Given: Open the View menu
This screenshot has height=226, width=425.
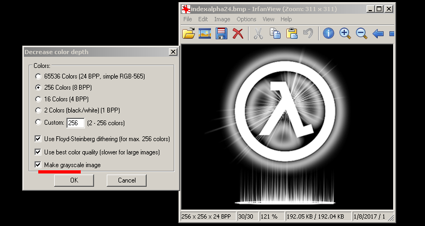Looking at the screenshot, I should click(x=268, y=19).
